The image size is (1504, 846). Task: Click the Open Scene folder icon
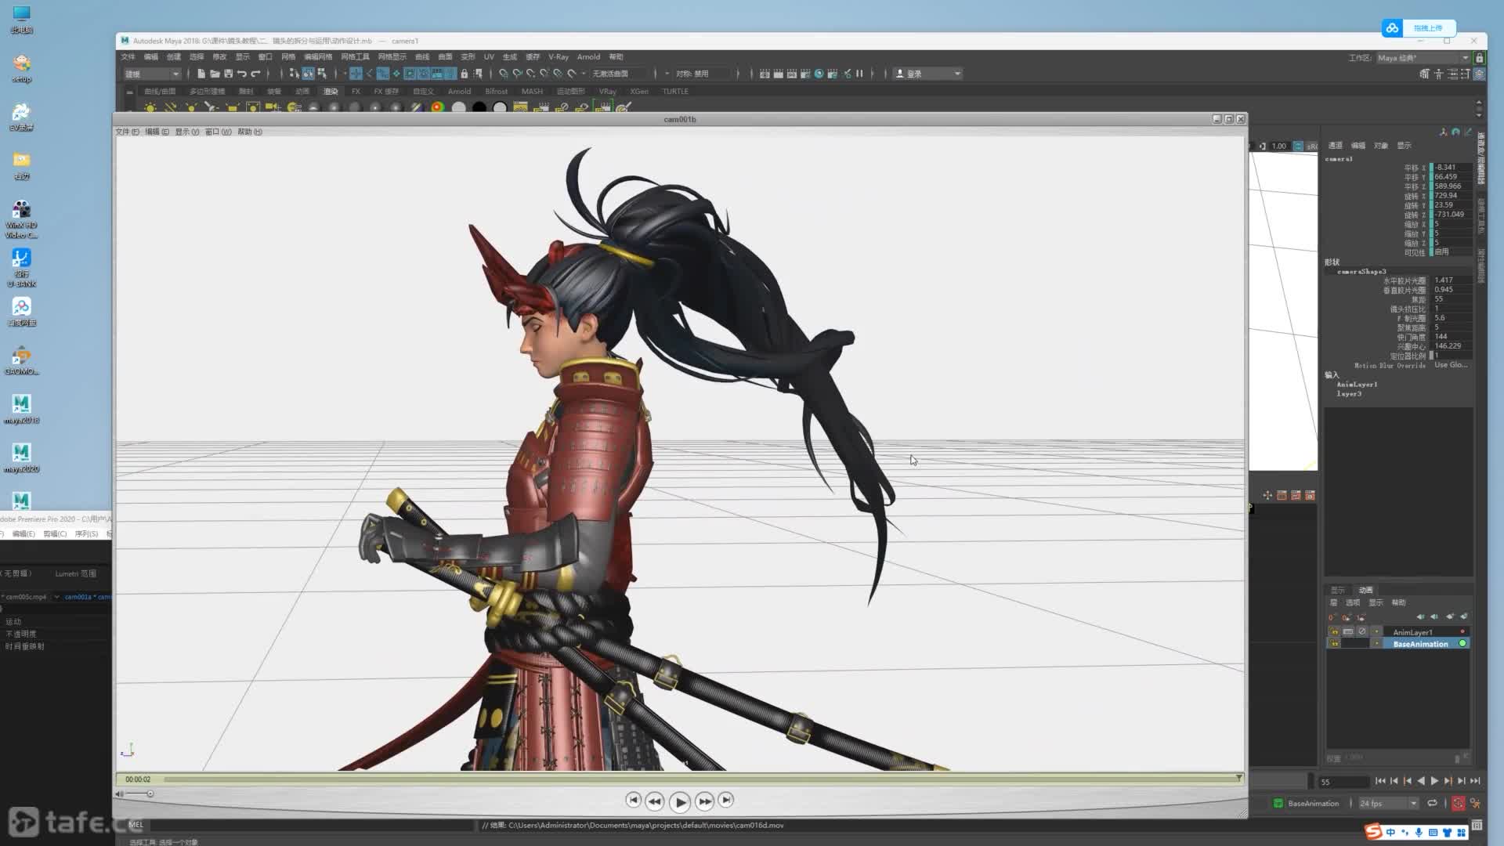point(215,74)
